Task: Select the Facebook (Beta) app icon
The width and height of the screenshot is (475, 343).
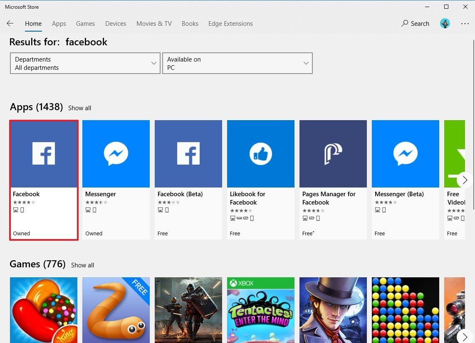Action: pos(188,153)
